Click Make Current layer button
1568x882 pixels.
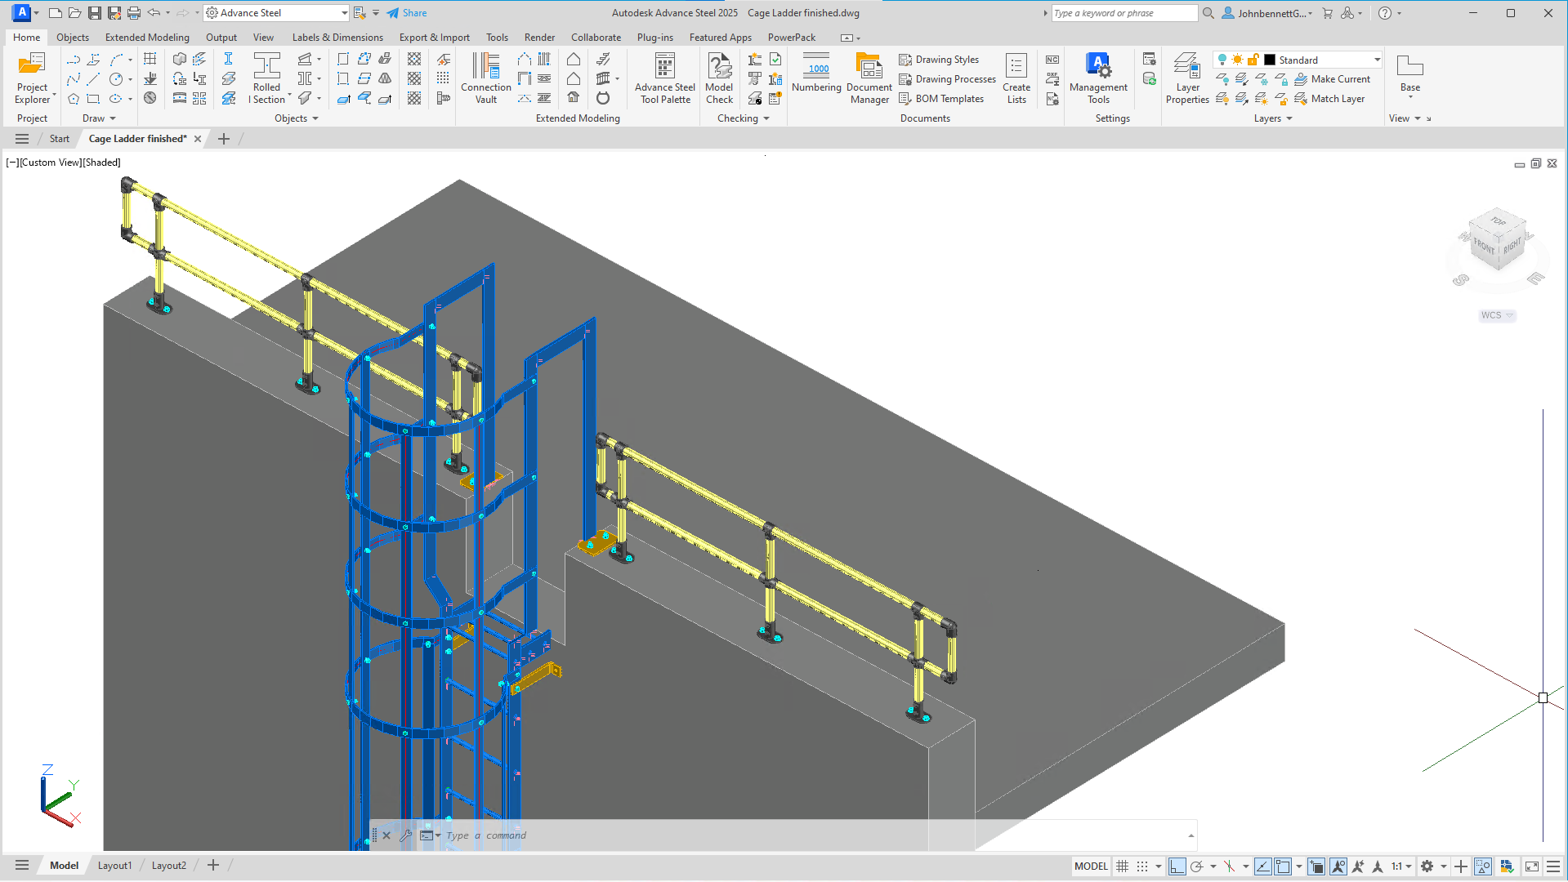[1333, 79]
